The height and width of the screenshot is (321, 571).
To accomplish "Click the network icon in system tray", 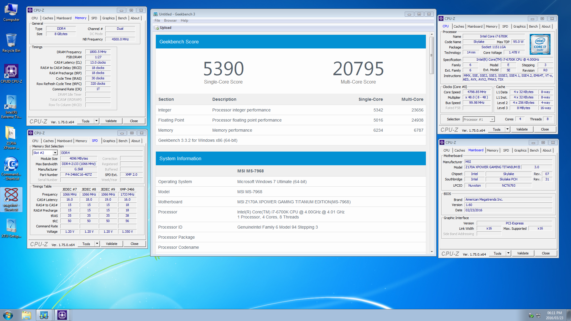I will click(x=538, y=315).
